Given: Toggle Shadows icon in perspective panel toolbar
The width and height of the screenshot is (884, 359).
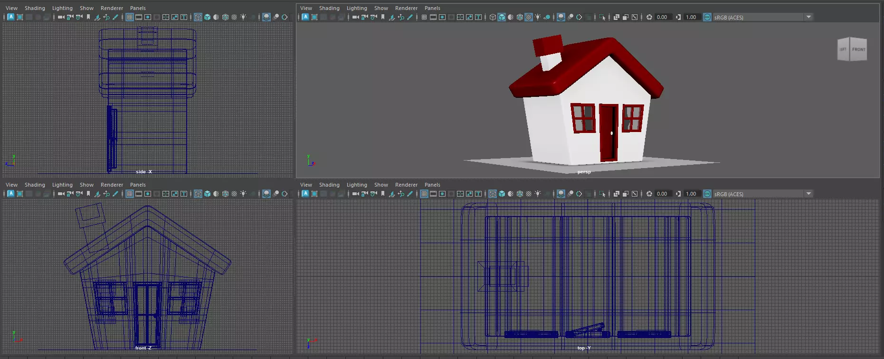Looking at the screenshot, I should pyautogui.click(x=547, y=17).
